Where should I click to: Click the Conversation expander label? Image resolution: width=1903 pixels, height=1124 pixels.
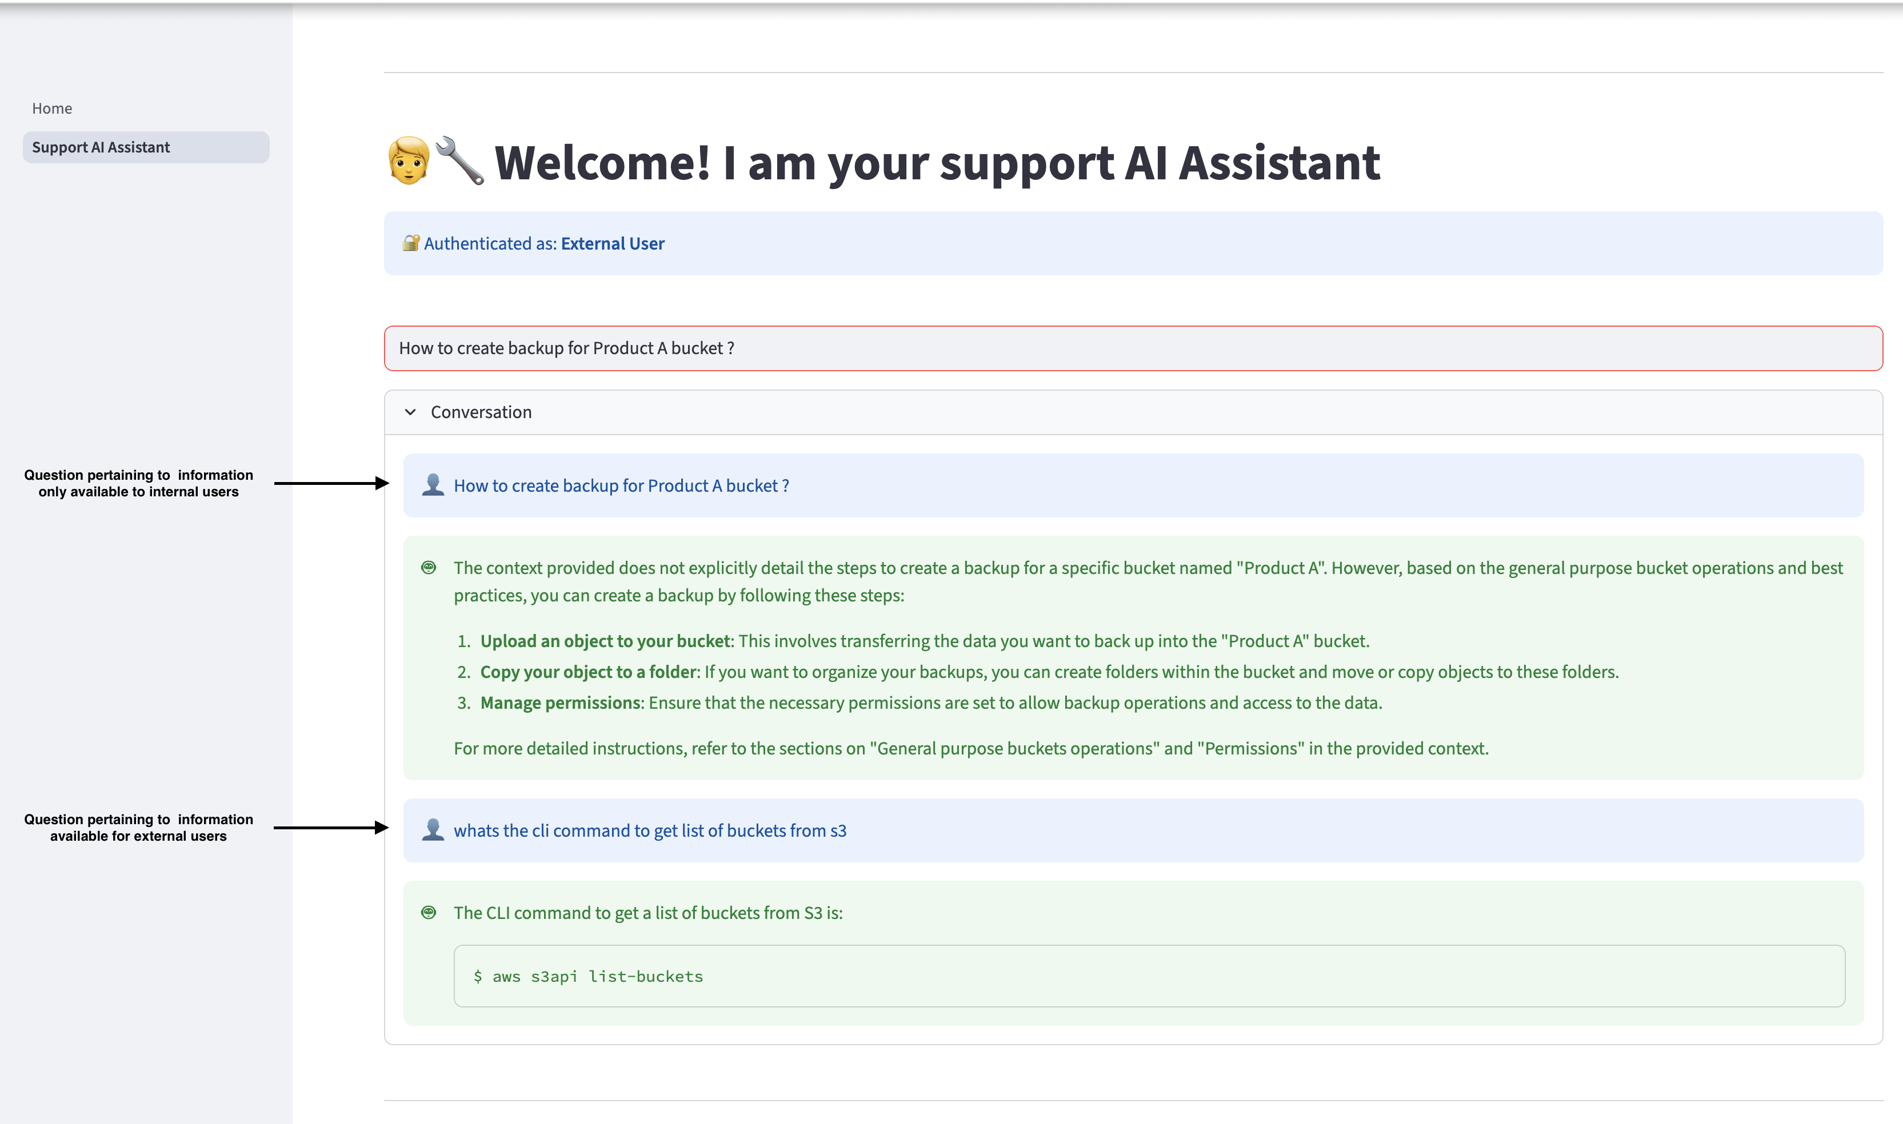coord(481,412)
